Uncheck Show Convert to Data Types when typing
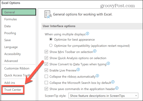Viewport: 143px width, 101px height. (46, 64)
